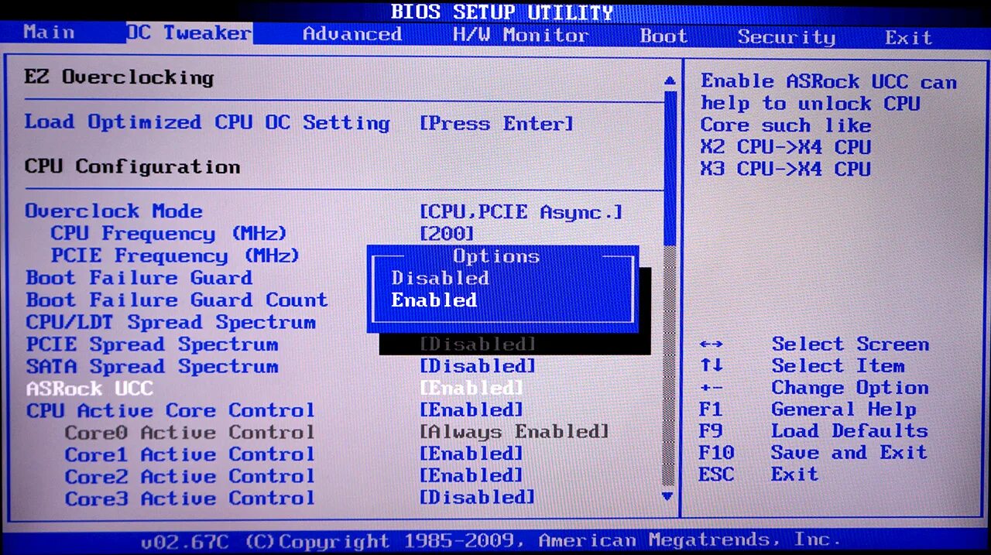Viewport: 991px width, 555px height.
Task: Select Core2 Active Control label
Action: click(189, 476)
